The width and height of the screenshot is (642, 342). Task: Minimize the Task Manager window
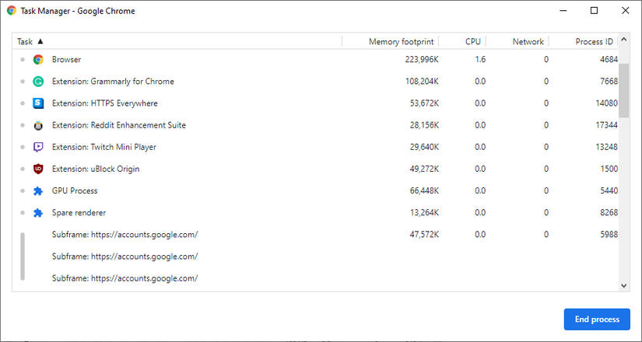(563, 11)
